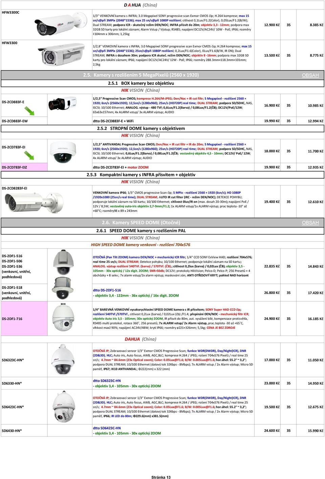Select the model name SD6430-HN*

point(12,431)
